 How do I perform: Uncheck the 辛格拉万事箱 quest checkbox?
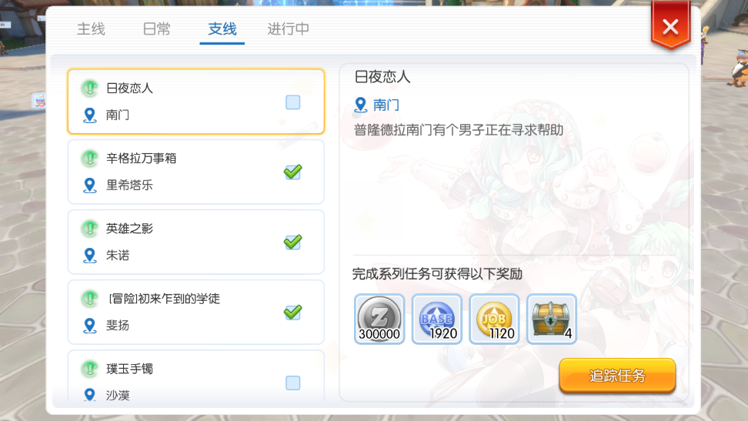click(x=293, y=172)
